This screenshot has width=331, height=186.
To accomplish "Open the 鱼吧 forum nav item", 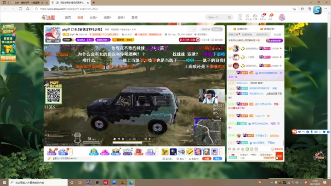I will [134, 17].
